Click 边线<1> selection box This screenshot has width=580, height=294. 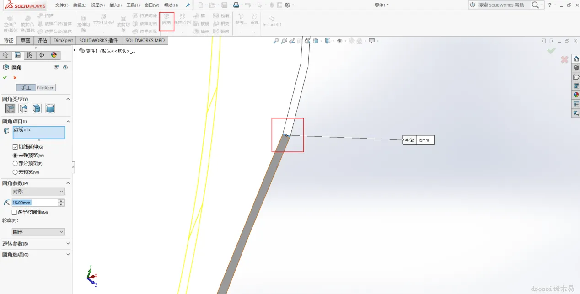[39, 133]
